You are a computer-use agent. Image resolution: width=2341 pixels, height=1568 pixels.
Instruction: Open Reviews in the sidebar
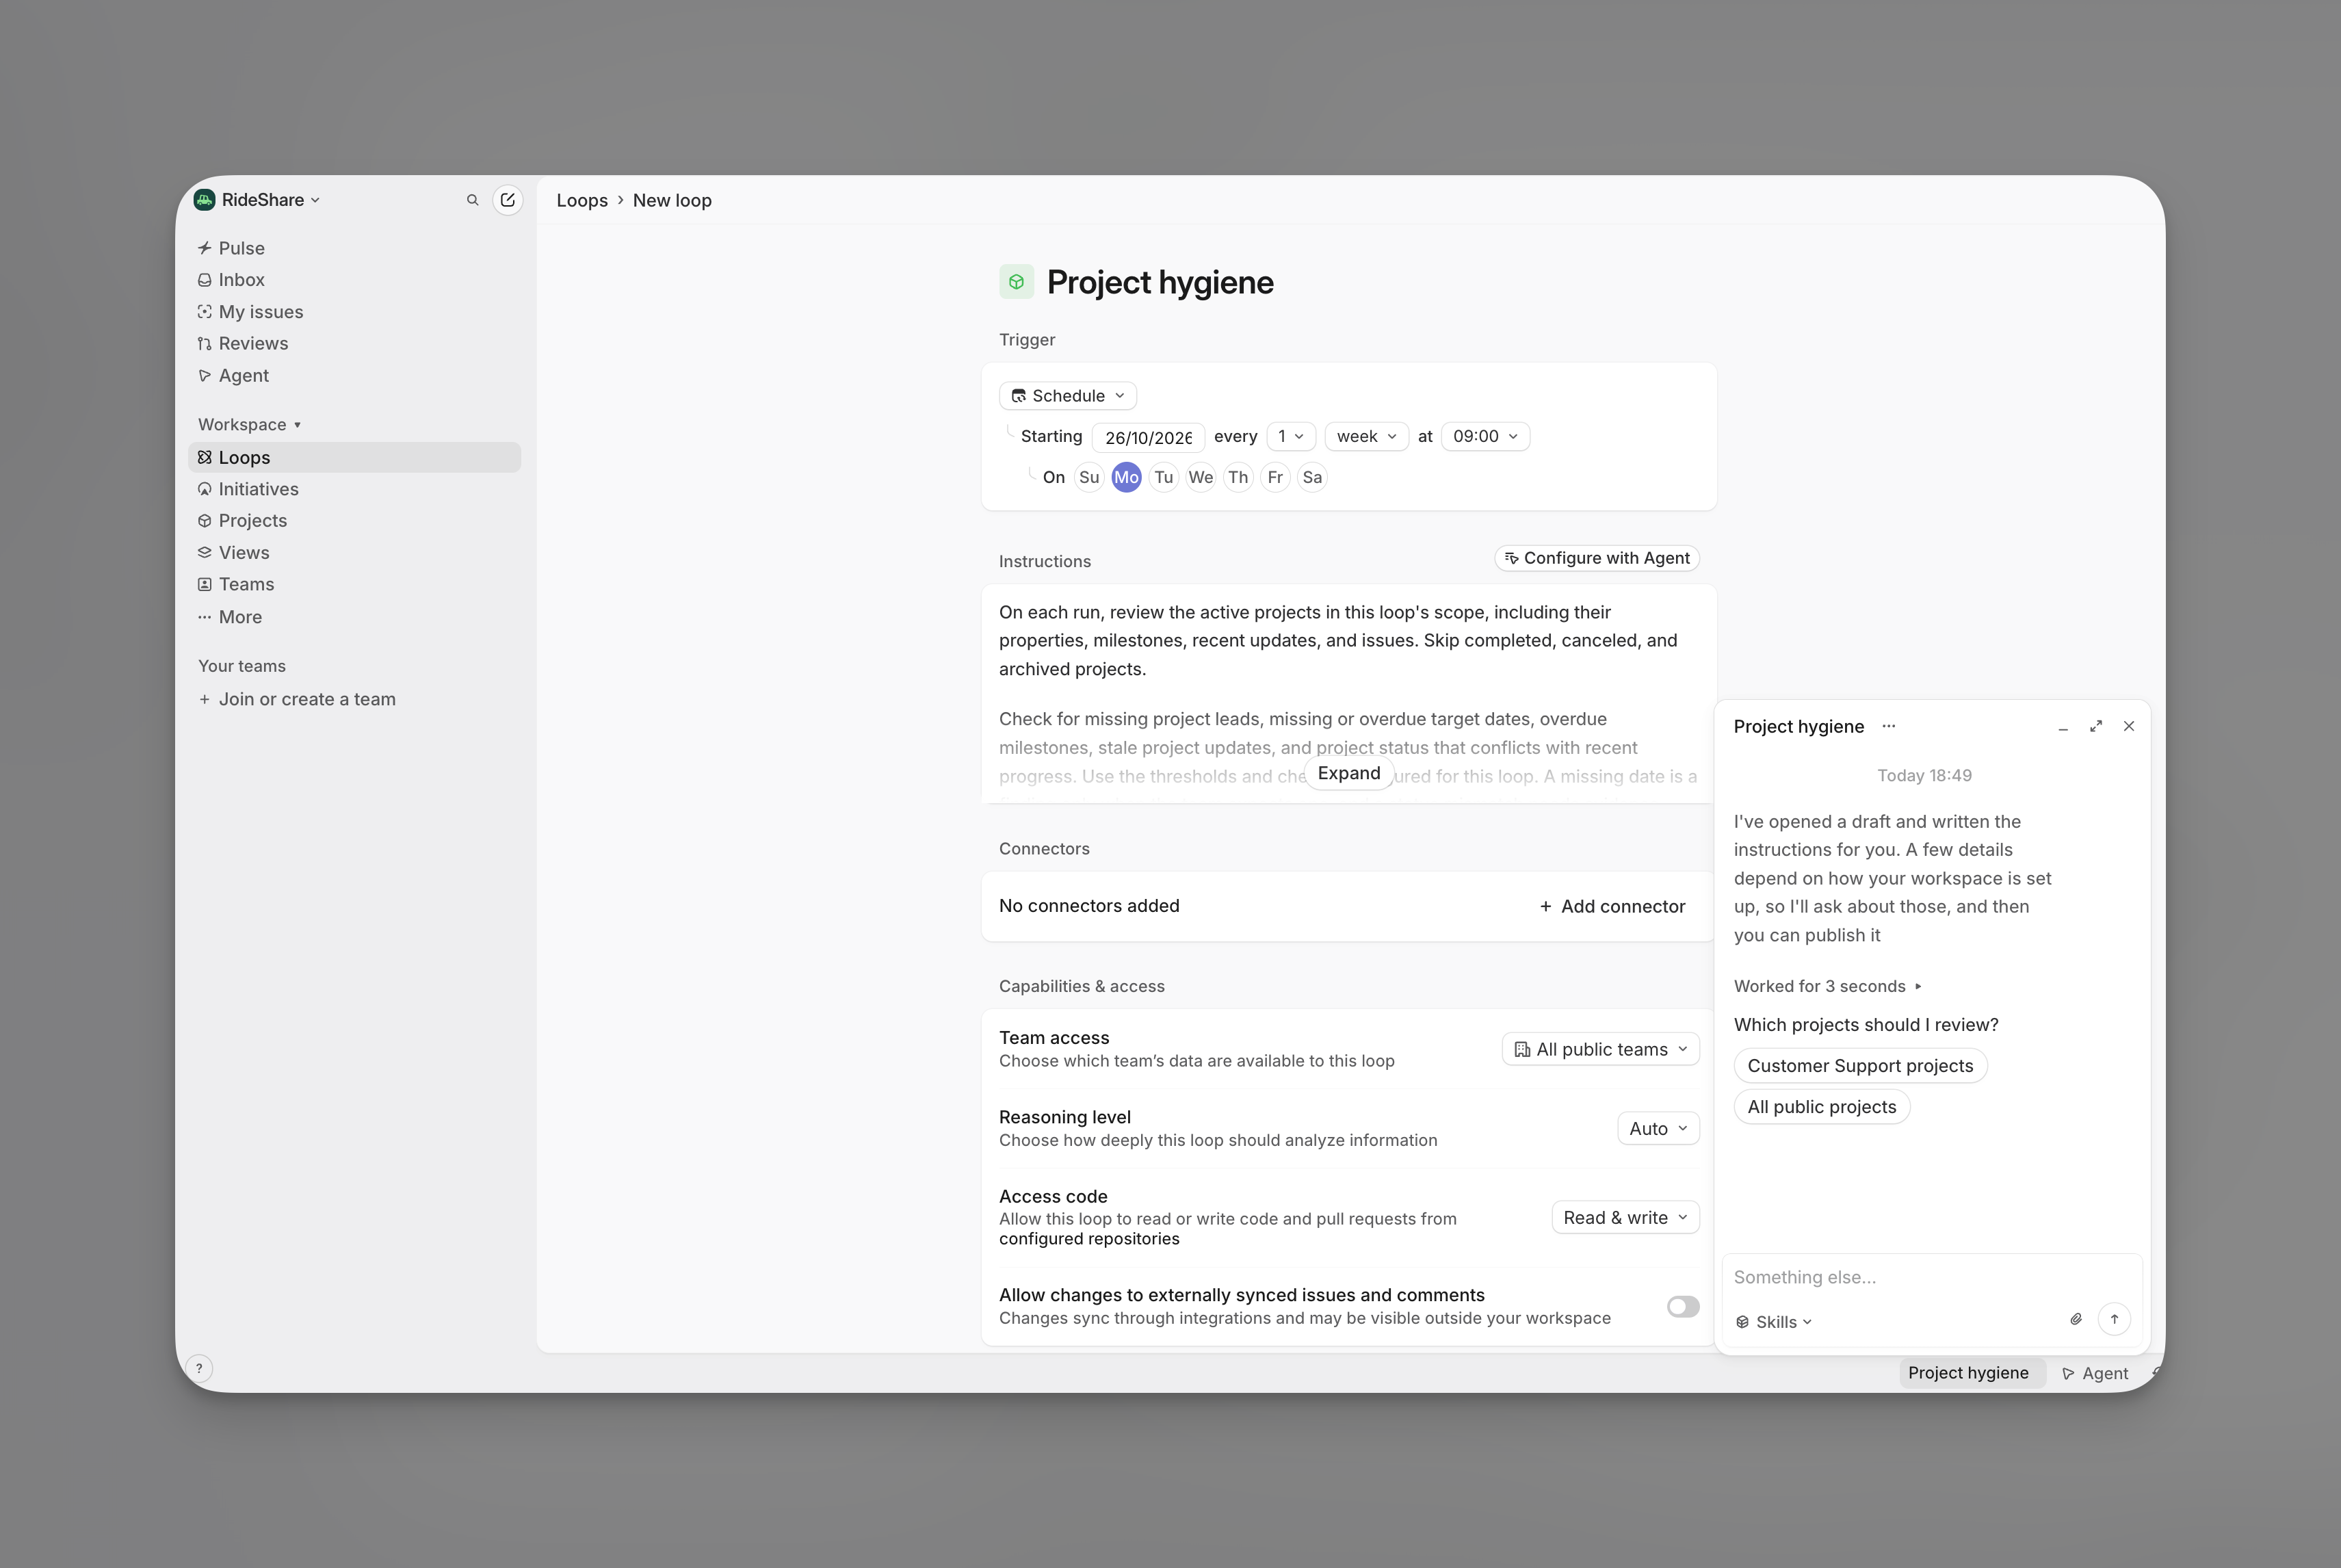point(355,343)
